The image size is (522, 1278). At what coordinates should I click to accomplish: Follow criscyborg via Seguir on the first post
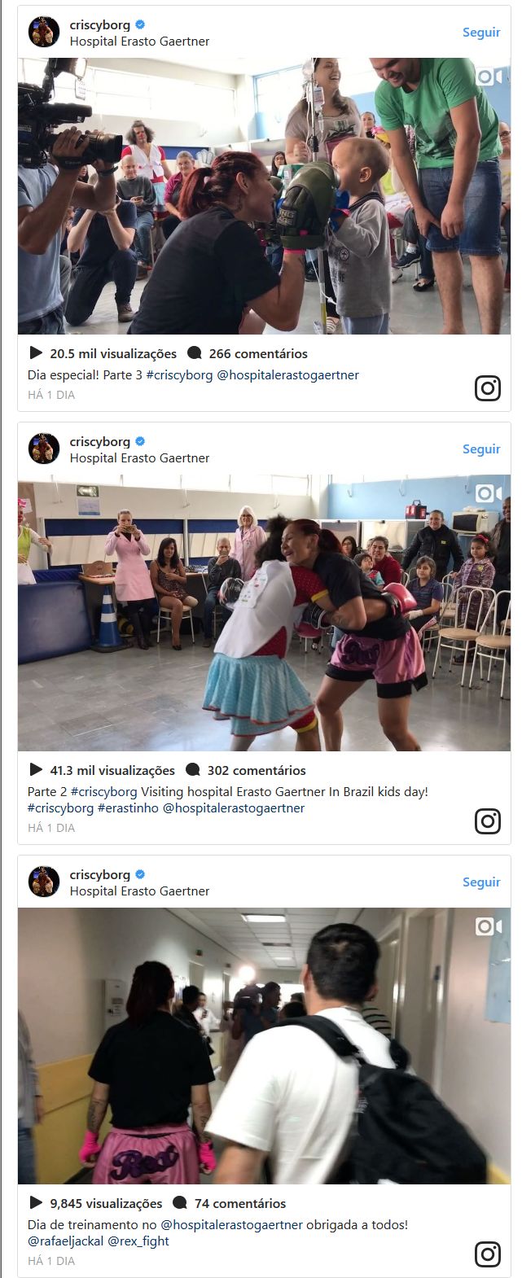pyautogui.click(x=481, y=33)
